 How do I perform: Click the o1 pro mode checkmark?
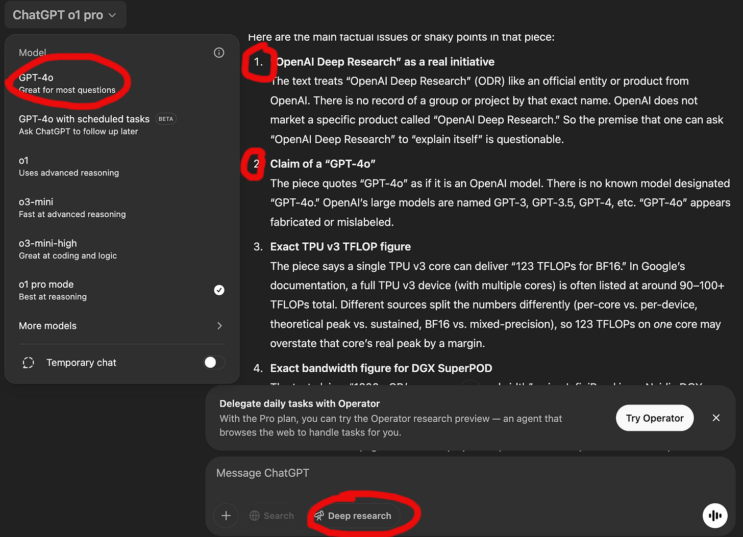pos(219,290)
